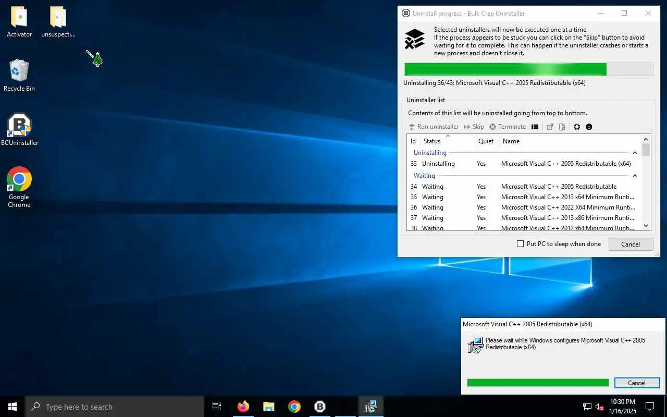Select the Activator folder on desktop
The height and width of the screenshot is (417, 667).
[x=19, y=22]
